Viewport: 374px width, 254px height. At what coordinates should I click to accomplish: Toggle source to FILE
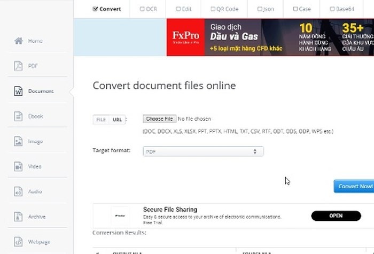[x=100, y=120]
